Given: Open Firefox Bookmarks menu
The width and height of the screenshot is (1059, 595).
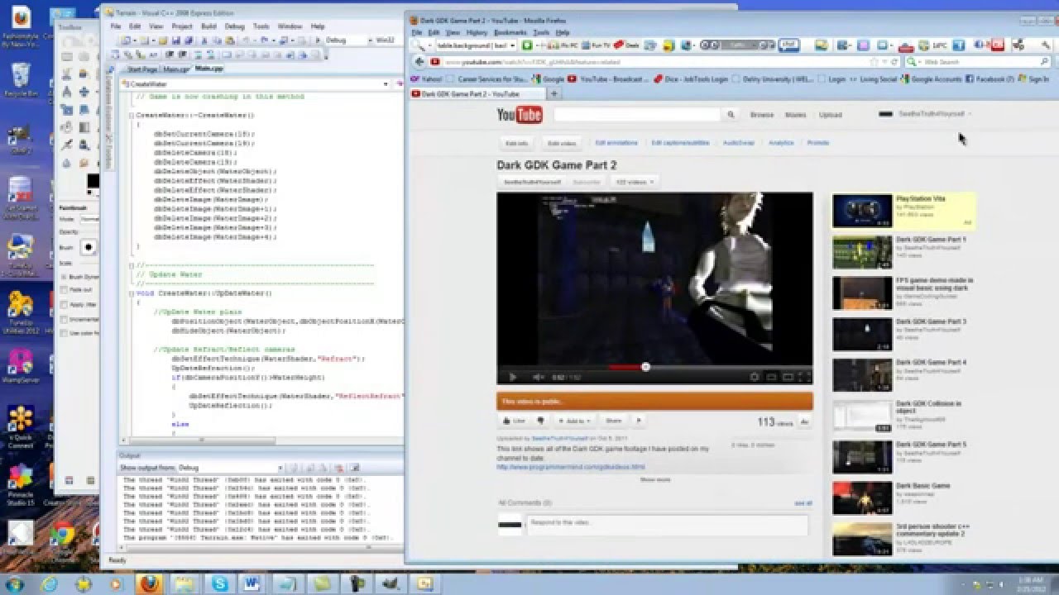Looking at the screenshot, I should pos(510,32).
